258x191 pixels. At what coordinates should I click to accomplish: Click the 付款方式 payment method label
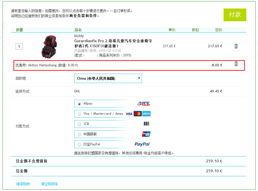coord(22,126)
